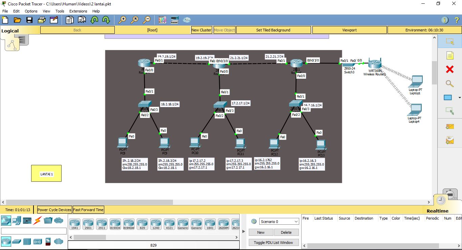Click the Fast Forward Time button
The image size is (462, 250).
point(88,210)
